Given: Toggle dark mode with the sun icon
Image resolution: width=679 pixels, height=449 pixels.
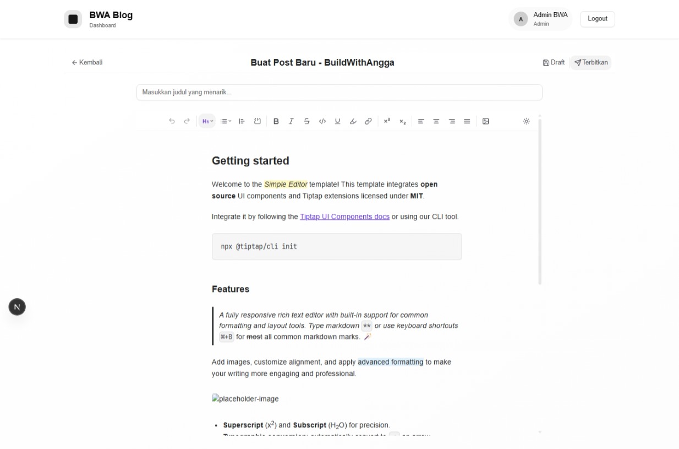Looking at the screenshot, I should 526,121.
